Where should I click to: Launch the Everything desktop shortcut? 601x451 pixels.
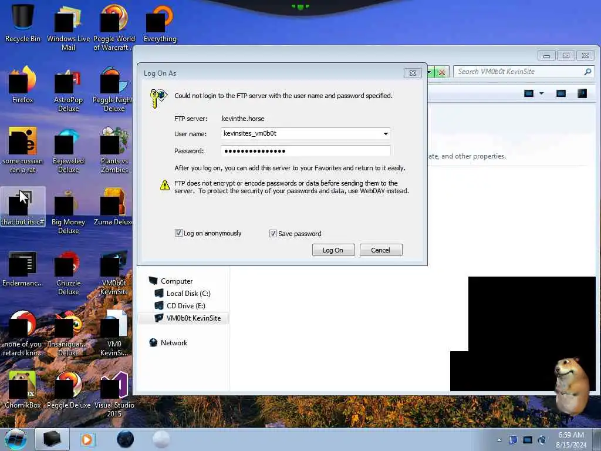pos(160,23)
